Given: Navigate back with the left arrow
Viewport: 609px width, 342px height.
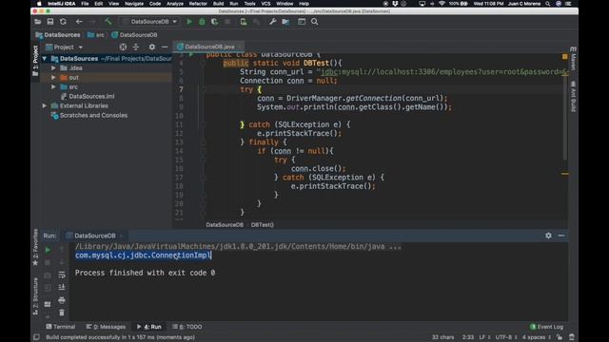Looking at the screenshot, I should [x=79, y=22].
